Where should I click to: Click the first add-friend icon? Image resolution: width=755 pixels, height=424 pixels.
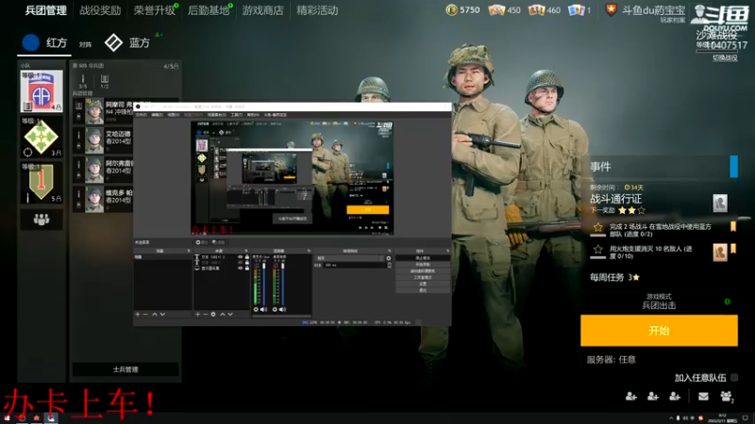tap(630, 396)
